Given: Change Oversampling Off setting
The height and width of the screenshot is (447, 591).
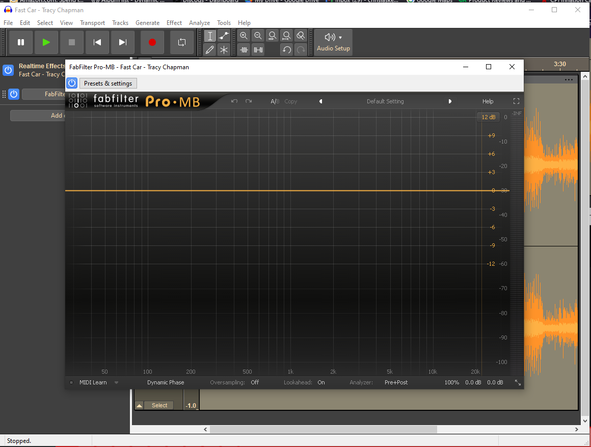Looking at the screenshot, I should click(x=255, y=382).
